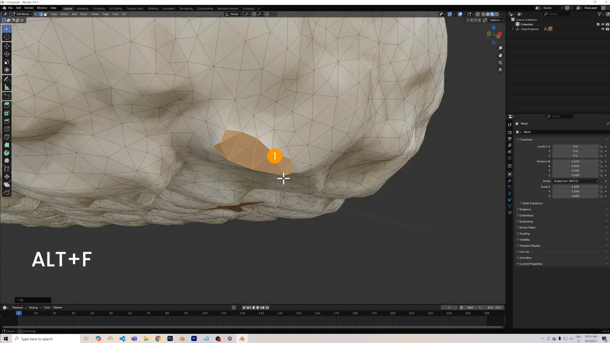Uncheck the Collection exclude checkbox
610x343 pixels.
[598, 24]
